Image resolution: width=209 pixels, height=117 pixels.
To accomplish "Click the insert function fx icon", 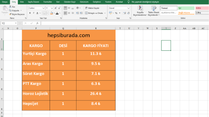I will pos(37,23).
